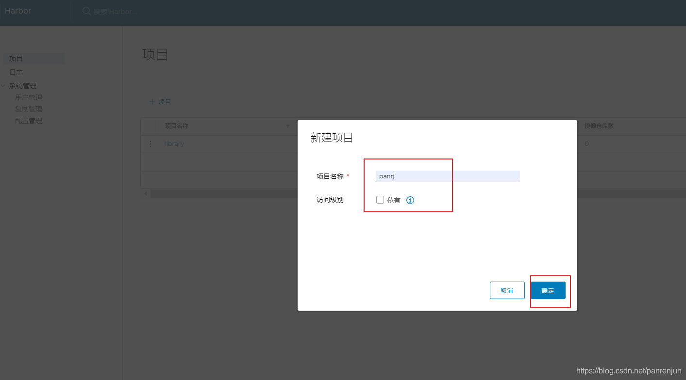686x380 pixels.
Task: Click the 项目 page heading
Action: [155, 54]
